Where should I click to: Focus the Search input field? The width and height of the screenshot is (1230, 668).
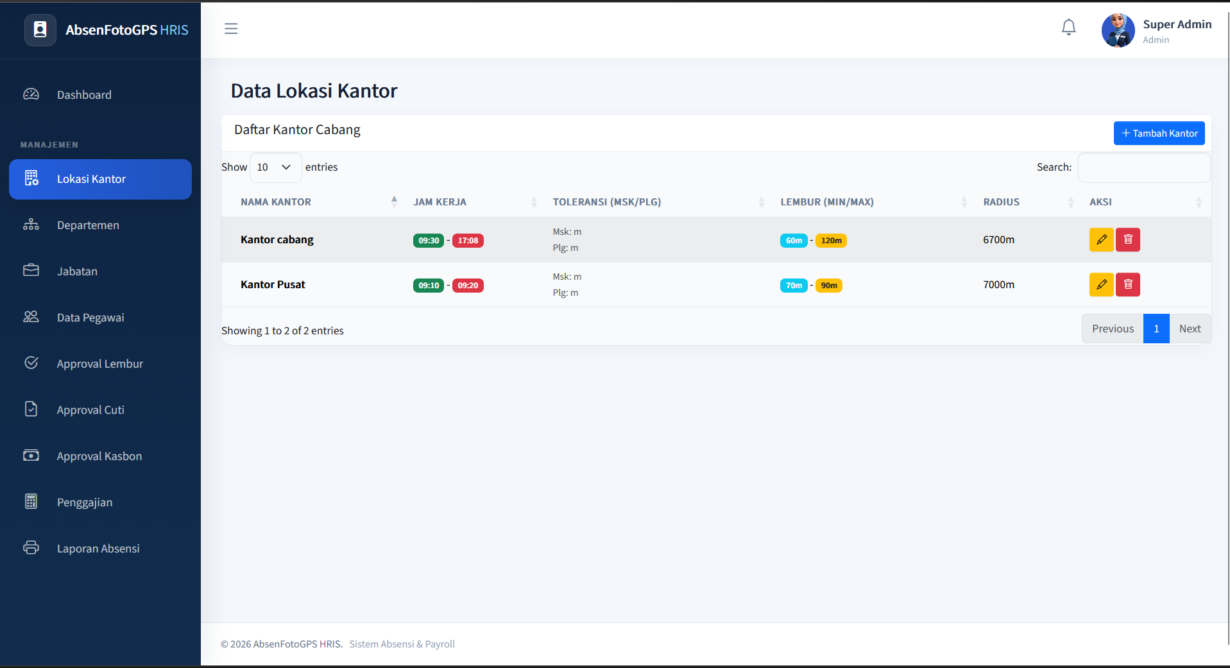tap(1143, 167)
